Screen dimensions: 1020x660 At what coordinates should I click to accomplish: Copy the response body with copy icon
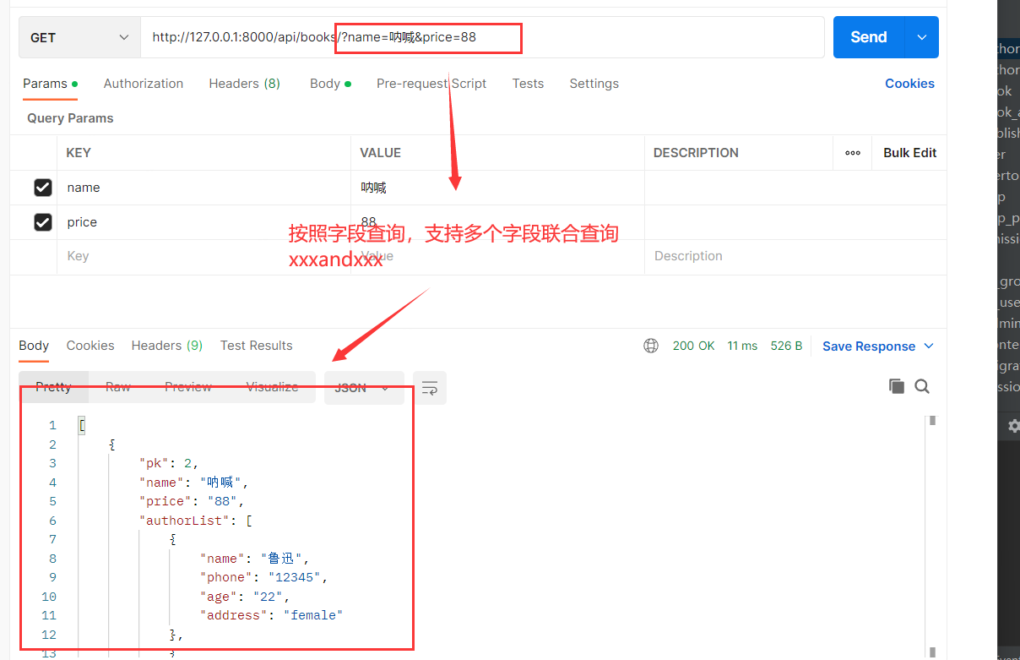click(896, 386)
